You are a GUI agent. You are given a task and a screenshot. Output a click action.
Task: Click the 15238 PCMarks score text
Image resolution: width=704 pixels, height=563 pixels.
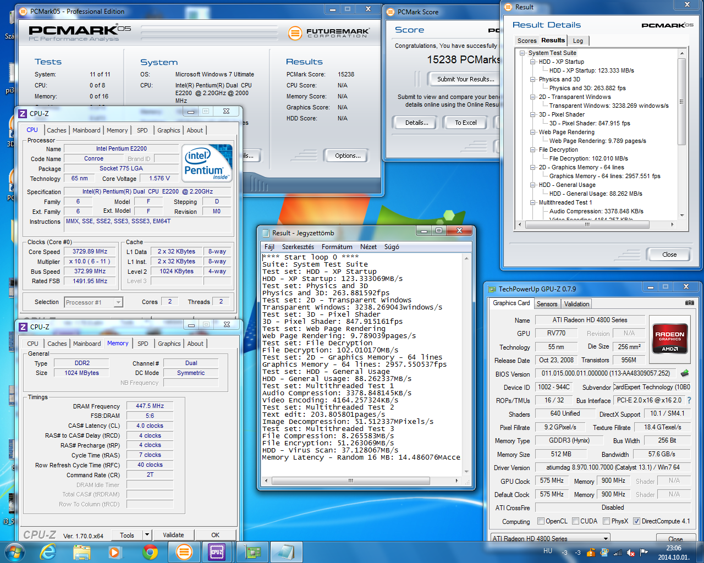(464, 59)
